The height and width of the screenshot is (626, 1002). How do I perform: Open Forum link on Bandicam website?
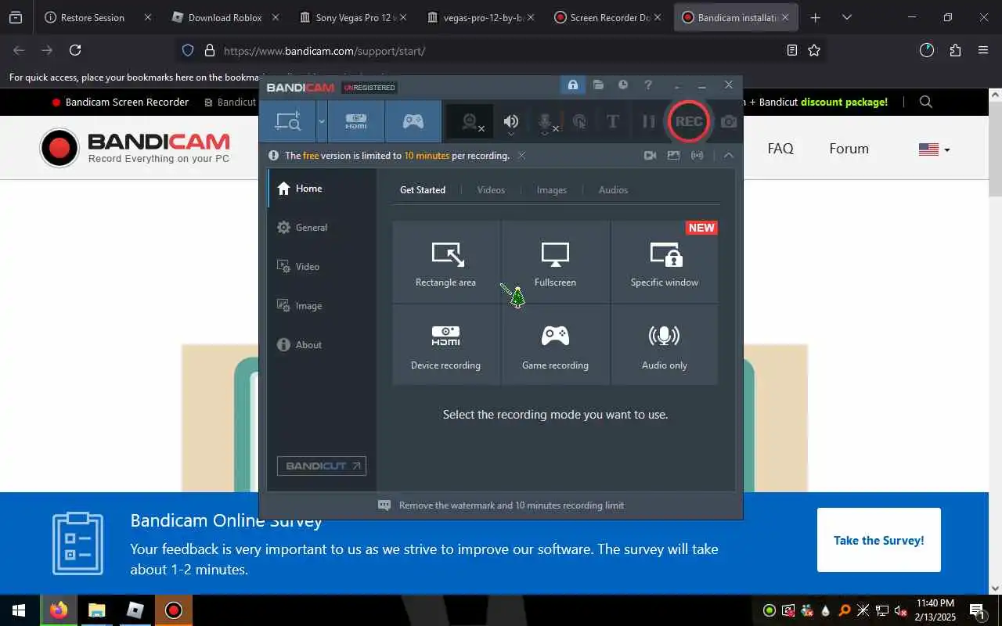click(x=849, y=149)
